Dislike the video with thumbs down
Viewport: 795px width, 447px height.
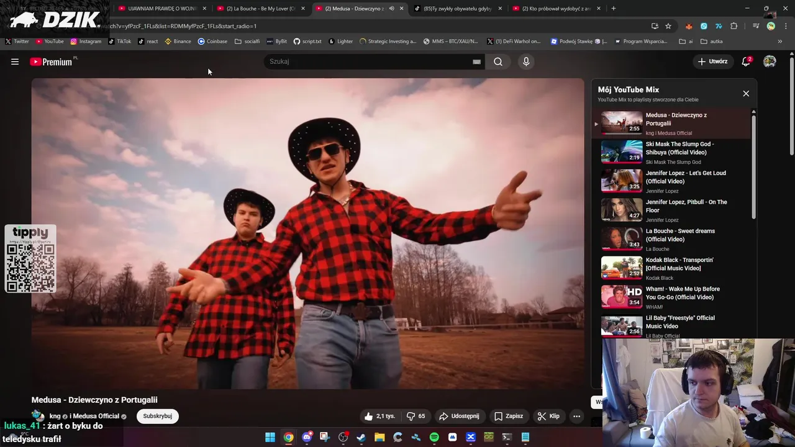416,416
